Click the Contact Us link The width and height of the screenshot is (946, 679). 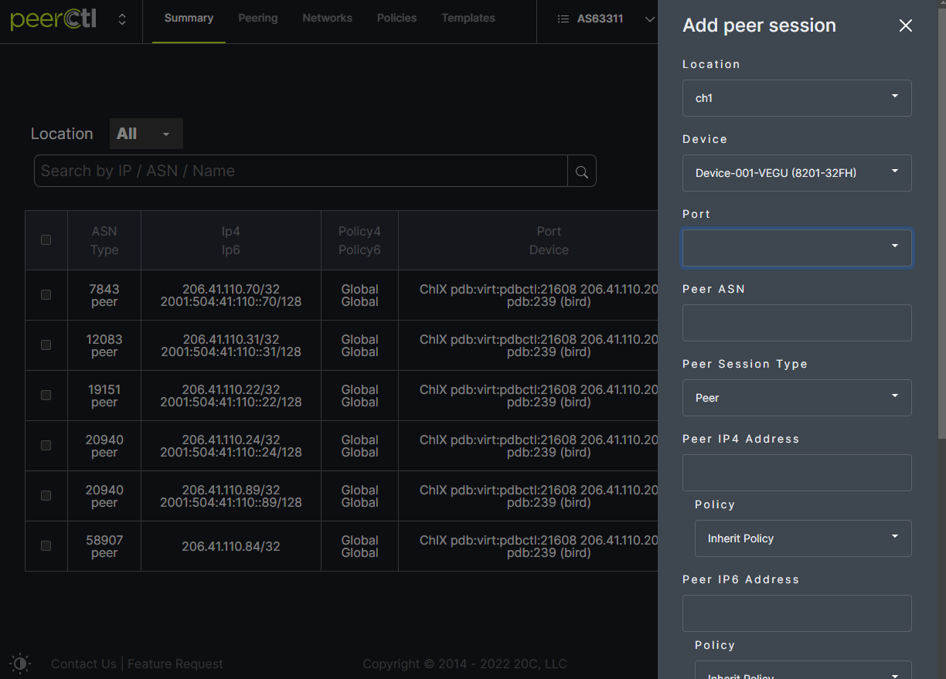[x=83, y=664]
